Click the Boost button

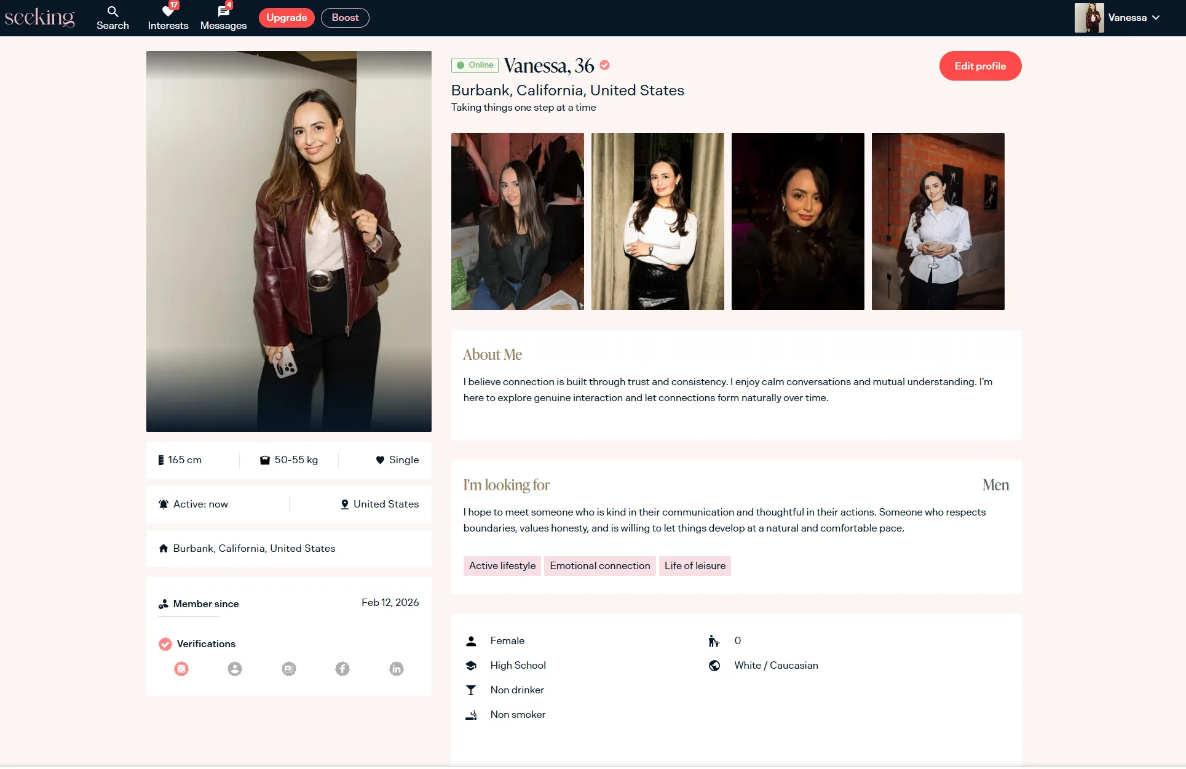click(345, 18)
